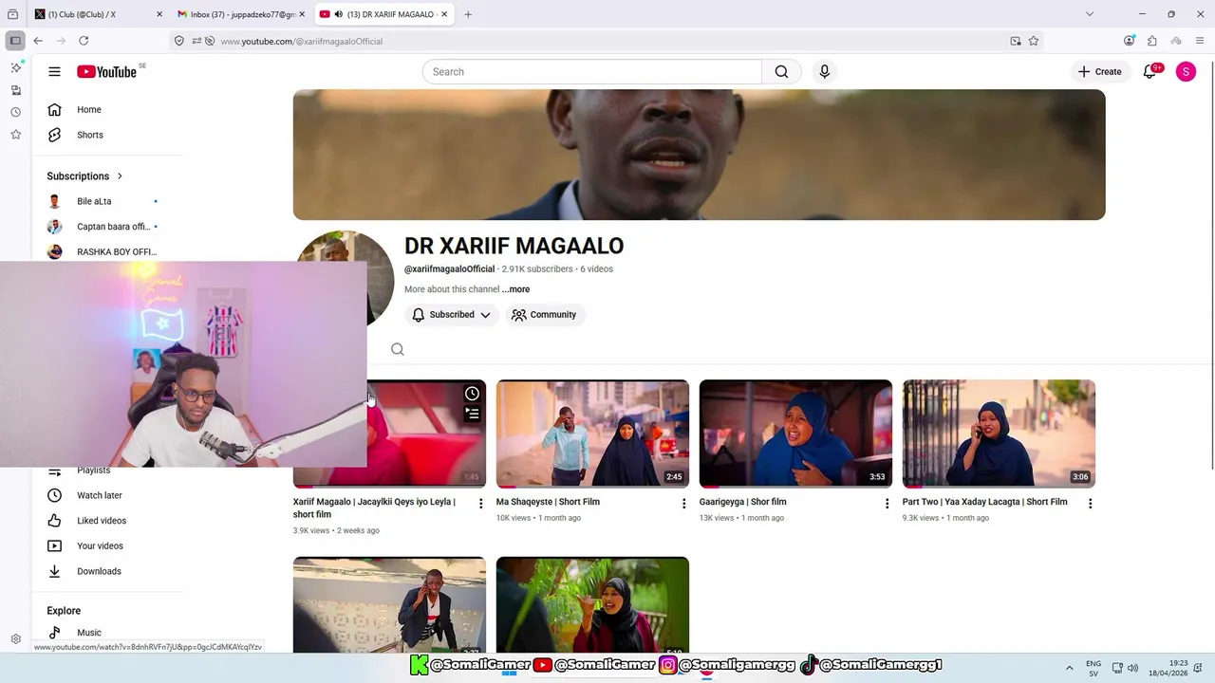The width and height of the screenshot is (1215, 683).
Task: Open Xariif Magaalo Jacaylkii Qeys video title
Action: [375, 508]
